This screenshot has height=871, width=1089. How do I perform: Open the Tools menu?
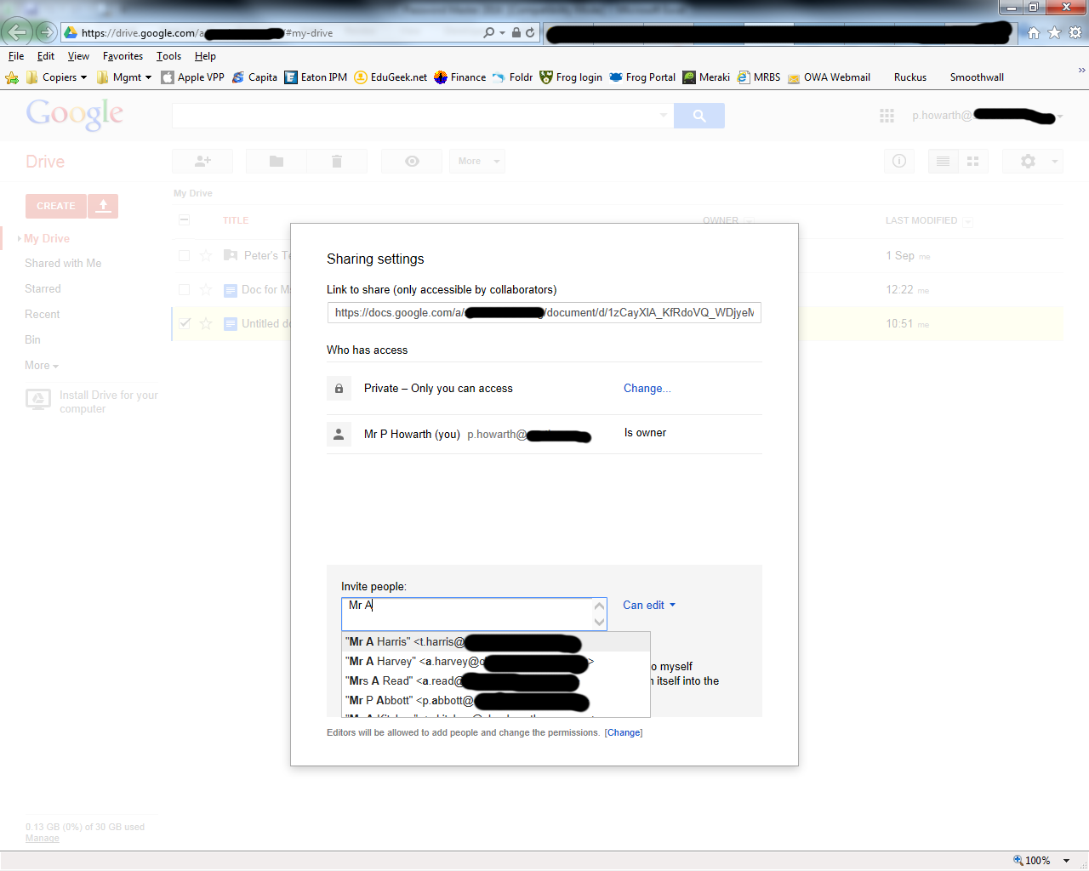coord(168,56)
